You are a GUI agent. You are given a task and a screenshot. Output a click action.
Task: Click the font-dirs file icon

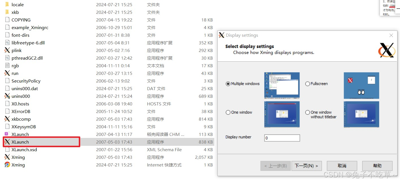7,35
